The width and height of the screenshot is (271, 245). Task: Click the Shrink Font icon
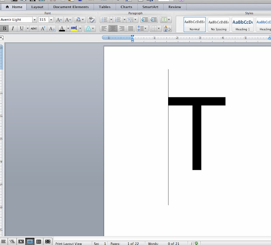click(x=68, y=20)
